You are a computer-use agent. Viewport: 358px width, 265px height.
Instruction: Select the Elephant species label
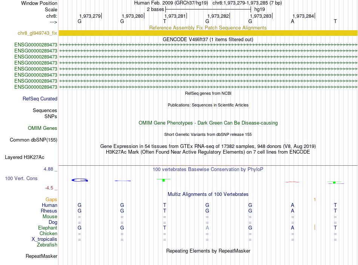coord(47,228)
